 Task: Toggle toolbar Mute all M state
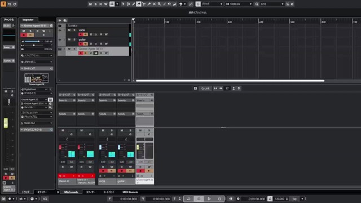point(90,4)
